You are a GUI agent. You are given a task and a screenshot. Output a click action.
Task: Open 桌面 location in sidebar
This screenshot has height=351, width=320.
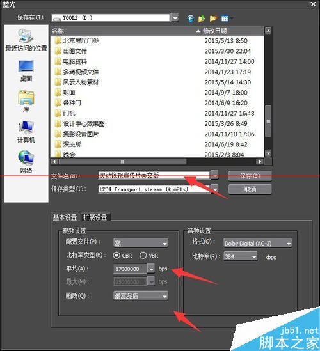click(x=26, y=71)
